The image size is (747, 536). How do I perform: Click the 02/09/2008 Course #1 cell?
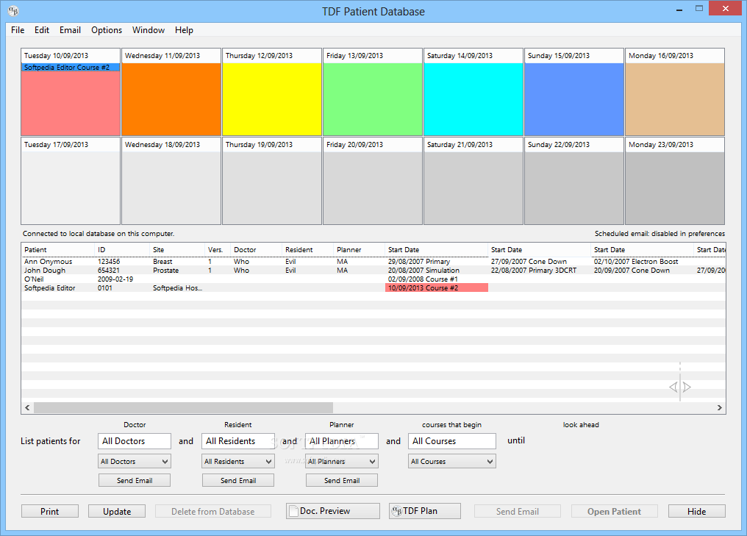coord(437,279)
